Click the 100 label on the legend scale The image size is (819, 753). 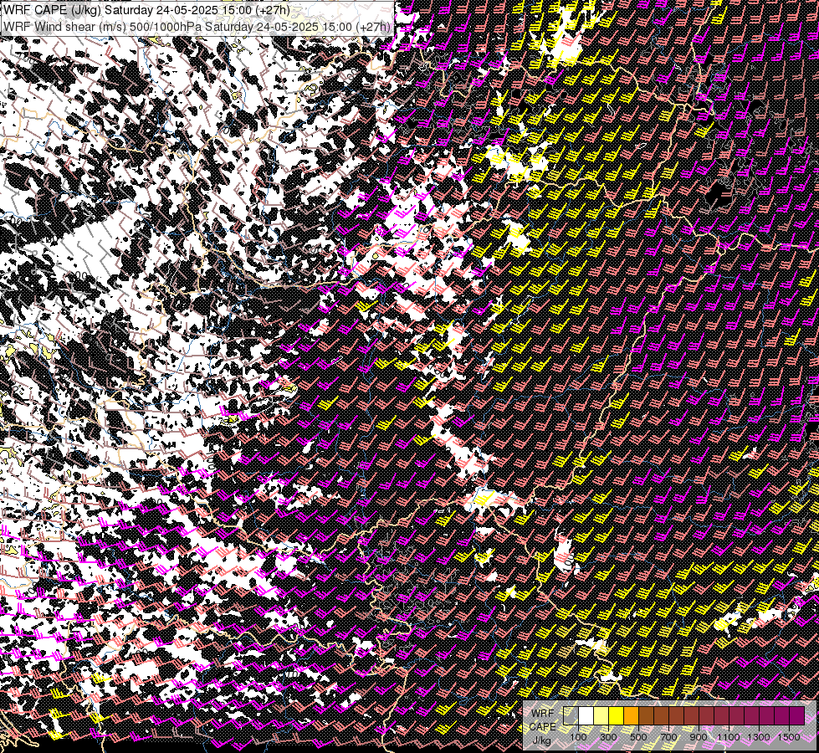[578, 737]
